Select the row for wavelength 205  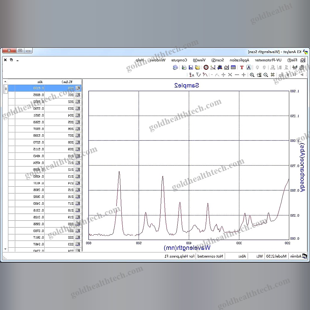45,122
